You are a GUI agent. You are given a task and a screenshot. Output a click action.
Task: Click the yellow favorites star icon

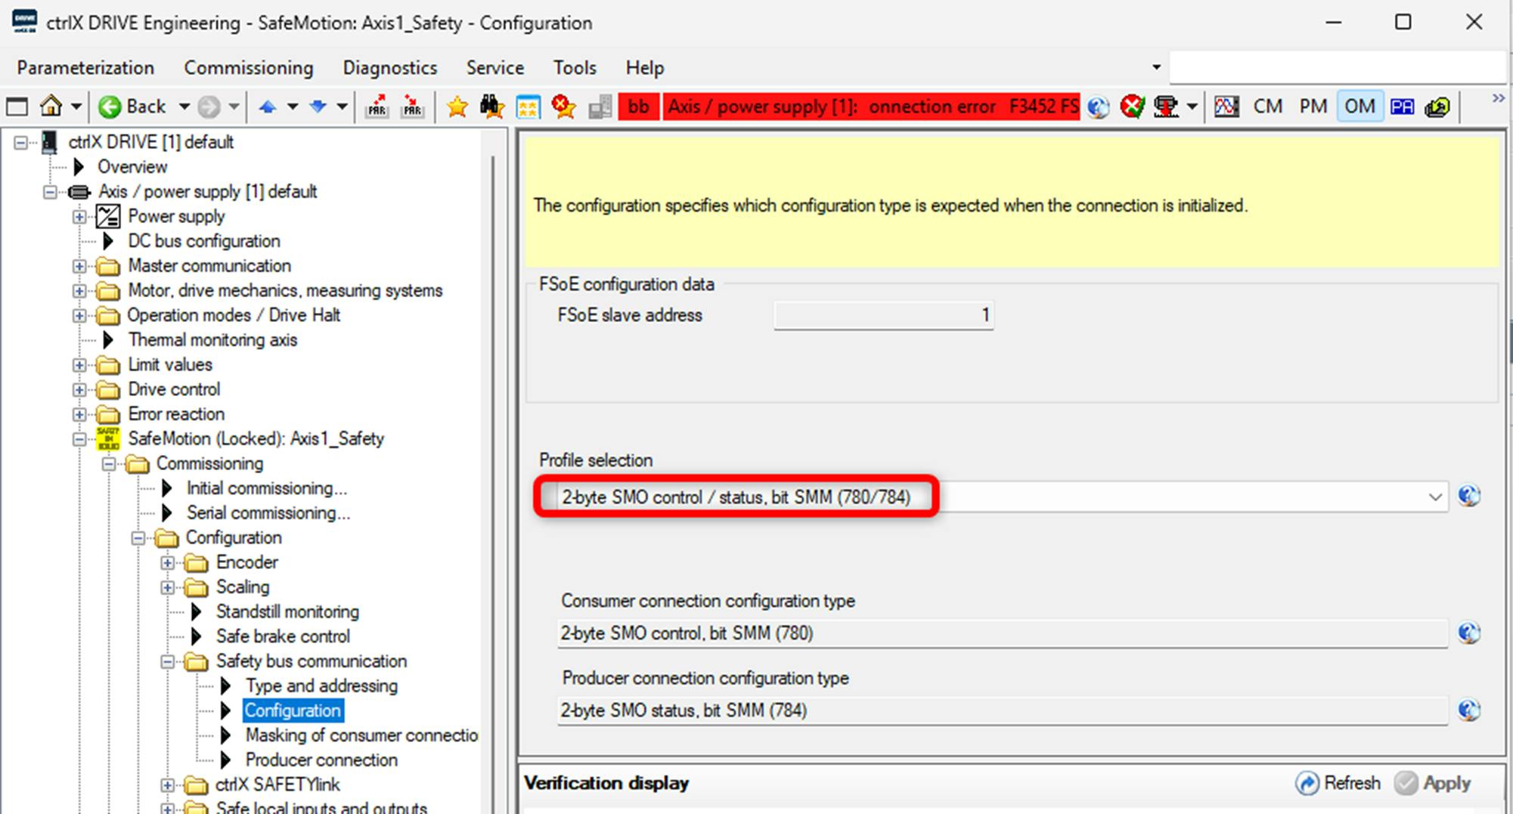click(x=457, y=107)
